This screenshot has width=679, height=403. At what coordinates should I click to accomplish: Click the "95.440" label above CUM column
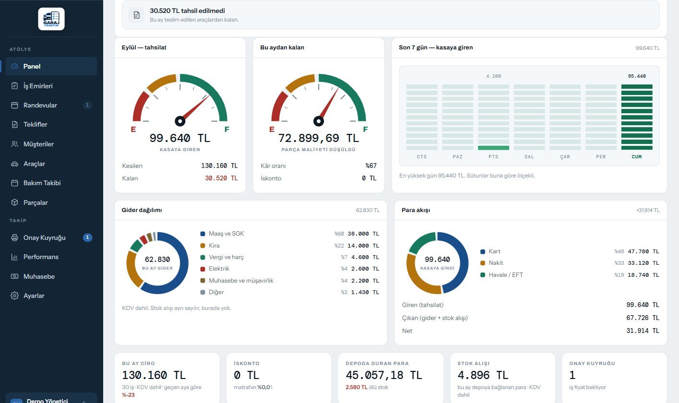(x=637, y=76)
